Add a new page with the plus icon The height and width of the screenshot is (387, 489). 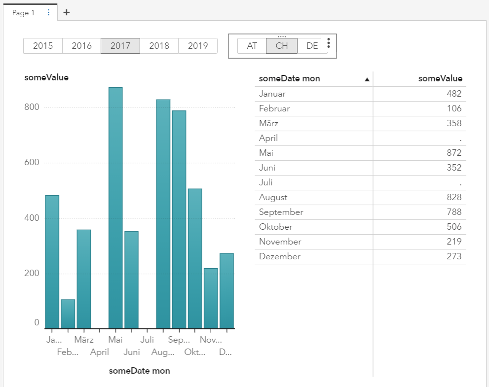pos(66,12)
